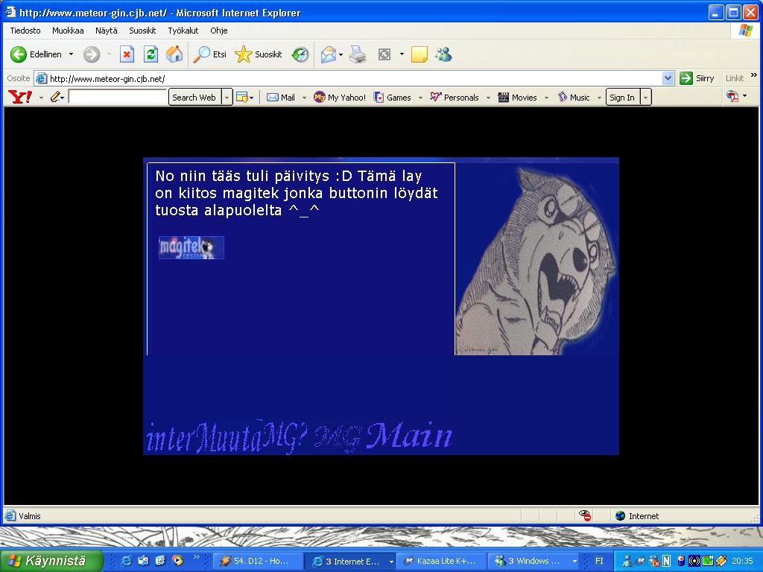Image resolution: width=763 pixels, height=572 pixels.
Task: Expand the Sign In dropdown arrow
Action: click(645, 98)
